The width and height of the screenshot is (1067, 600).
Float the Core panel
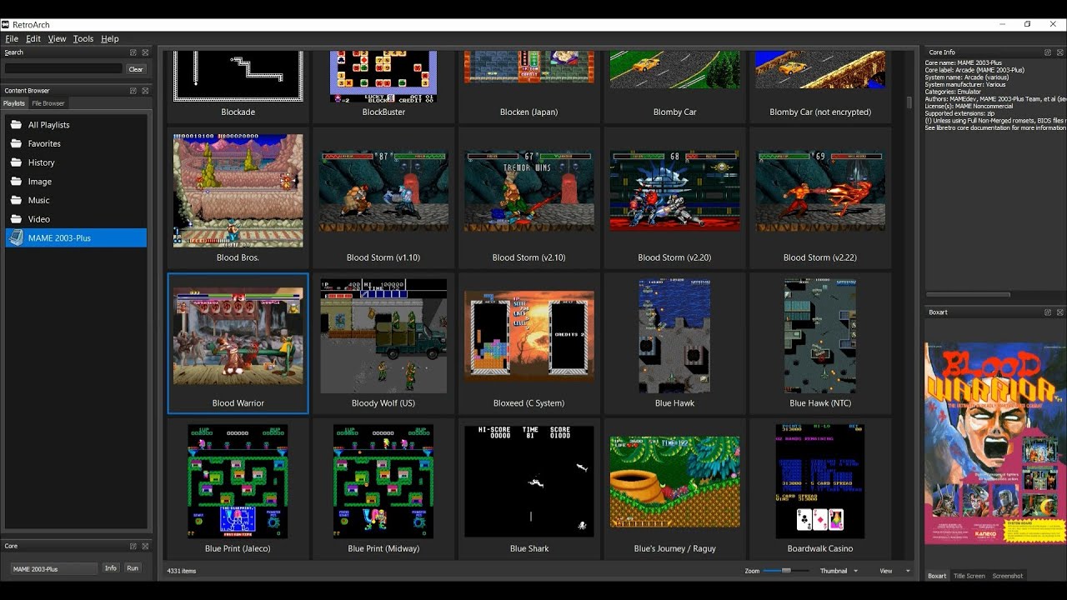tap(133, 547)
